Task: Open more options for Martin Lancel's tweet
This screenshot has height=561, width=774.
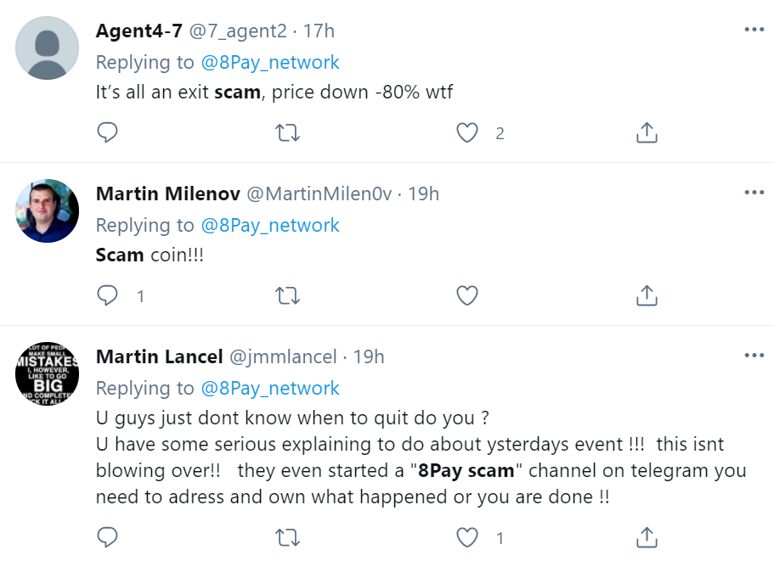Action: click(754, 355)
